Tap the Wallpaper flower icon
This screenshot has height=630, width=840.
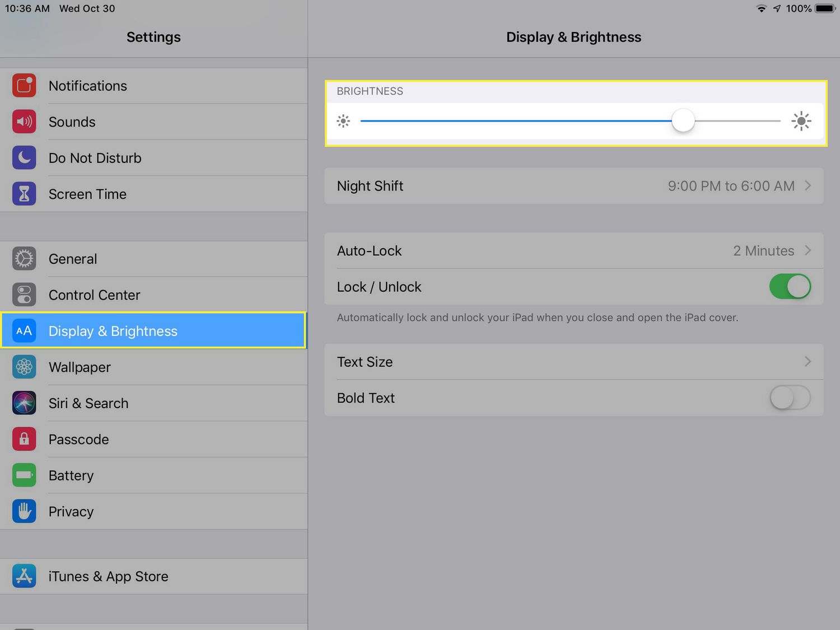click(x=24, y=367)
